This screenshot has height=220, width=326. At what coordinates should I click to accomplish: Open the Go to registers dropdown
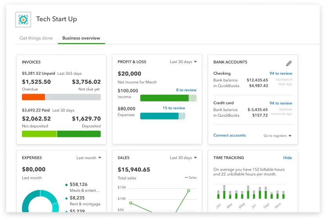click(277, 136)
